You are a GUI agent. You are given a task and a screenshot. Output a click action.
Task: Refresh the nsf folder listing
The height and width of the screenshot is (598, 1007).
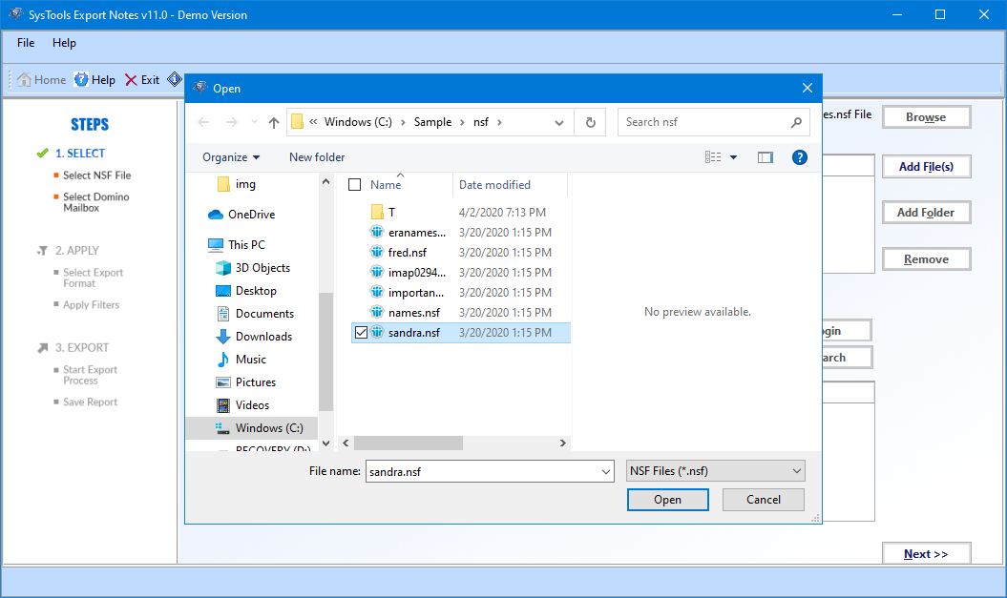(591, 122)
